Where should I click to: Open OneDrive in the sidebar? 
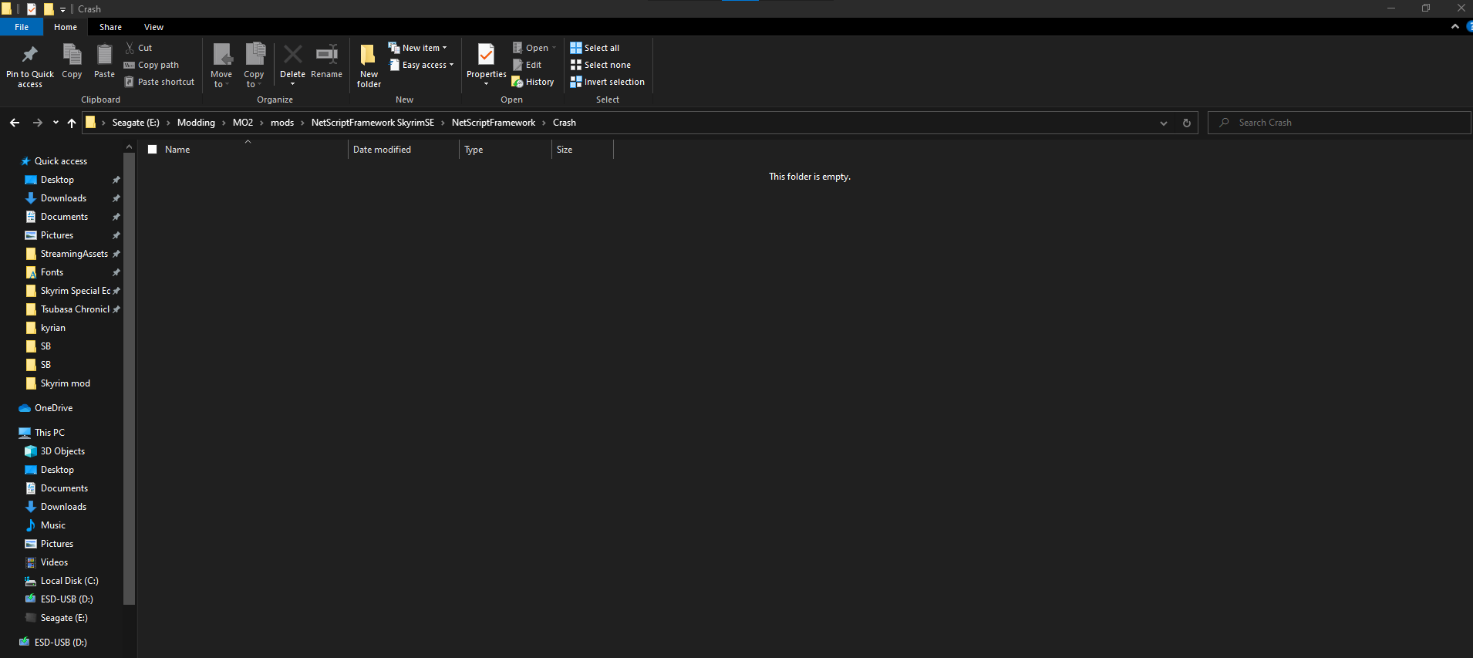point(53,408)
